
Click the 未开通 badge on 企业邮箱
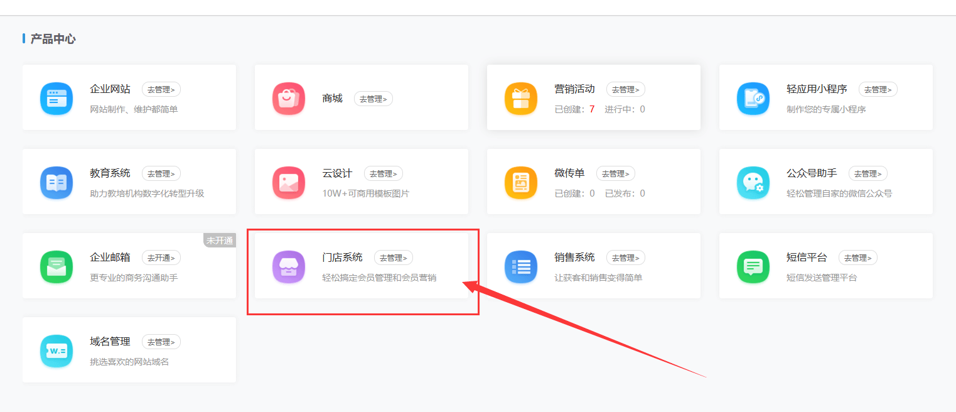pos(220,241)
